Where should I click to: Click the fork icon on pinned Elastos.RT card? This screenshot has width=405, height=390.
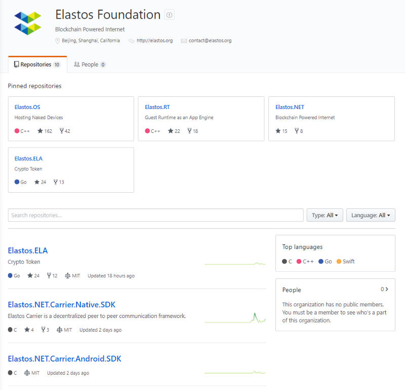[x=189, y=131]
